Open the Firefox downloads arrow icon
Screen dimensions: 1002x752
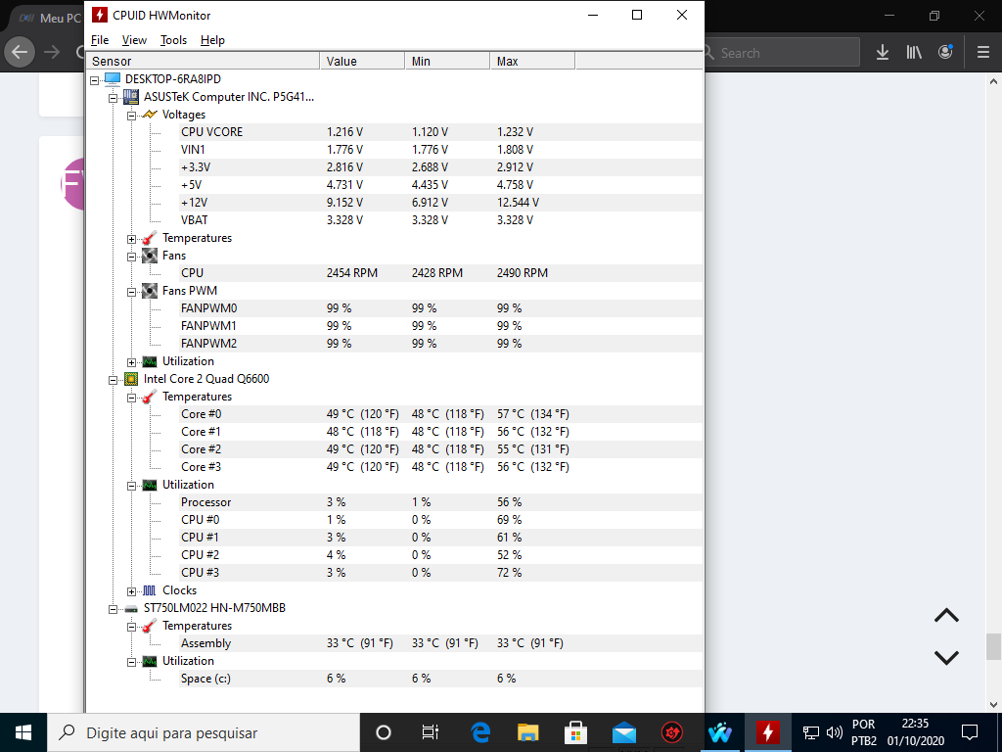[883, 53]
